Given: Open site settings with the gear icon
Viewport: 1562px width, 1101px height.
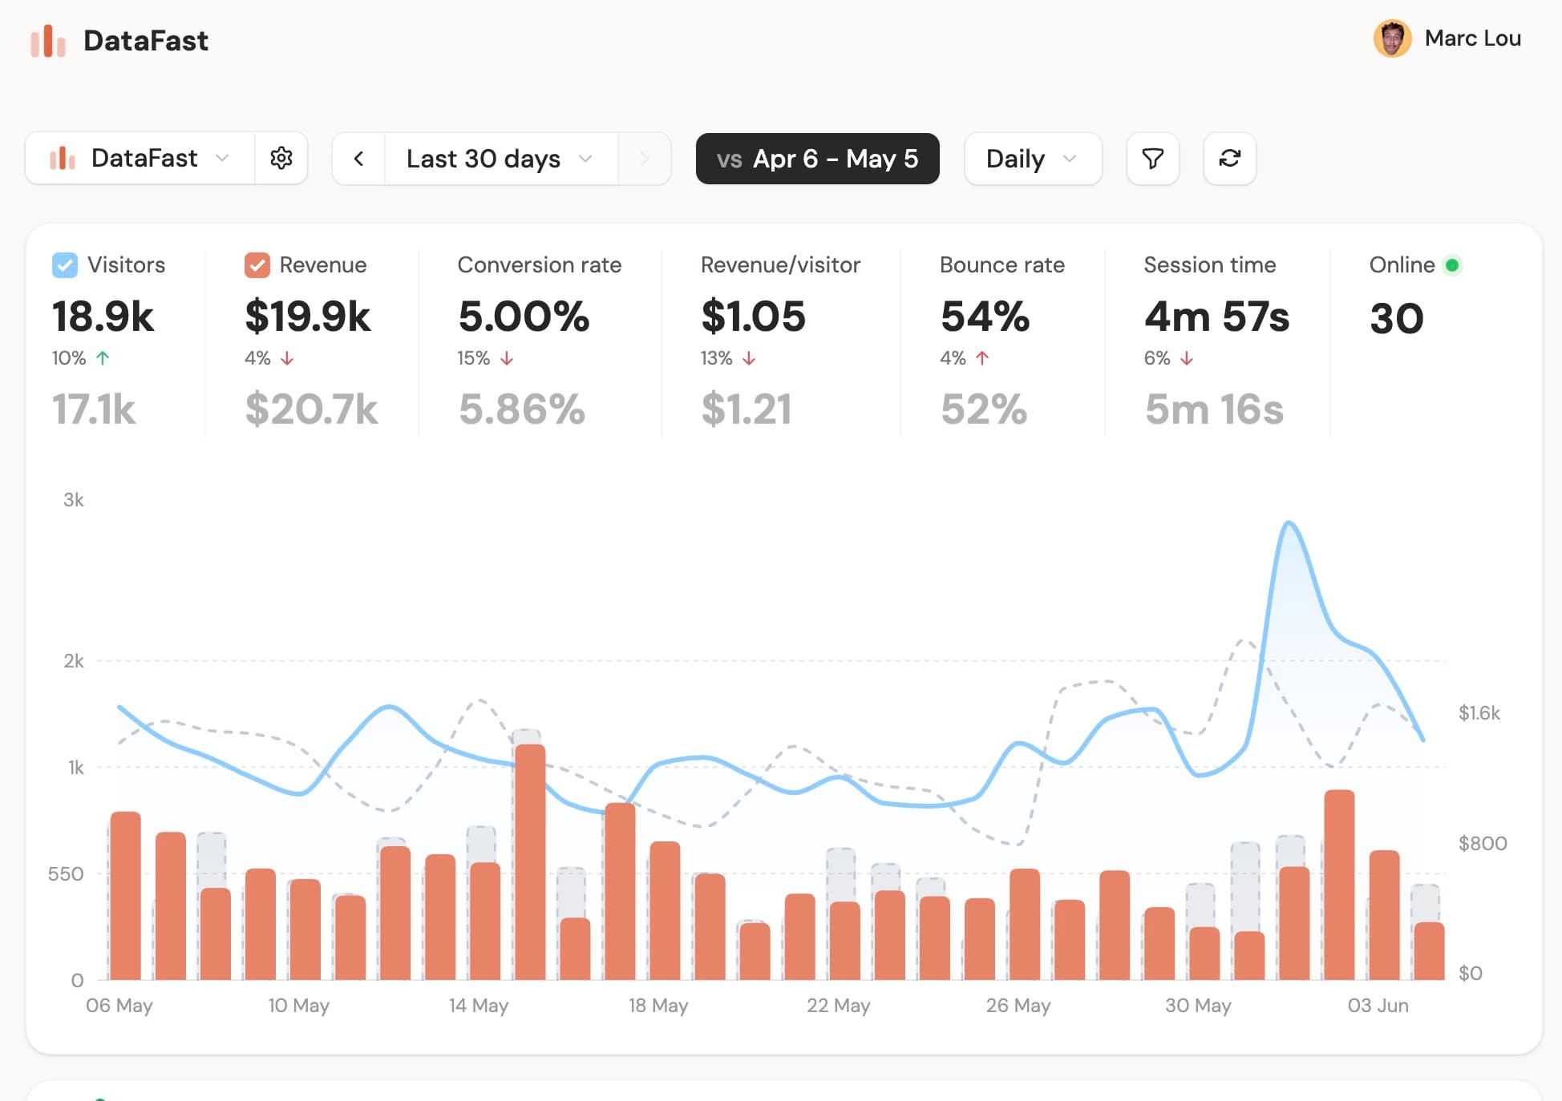Looking at the screenshot, I should 281,158.
